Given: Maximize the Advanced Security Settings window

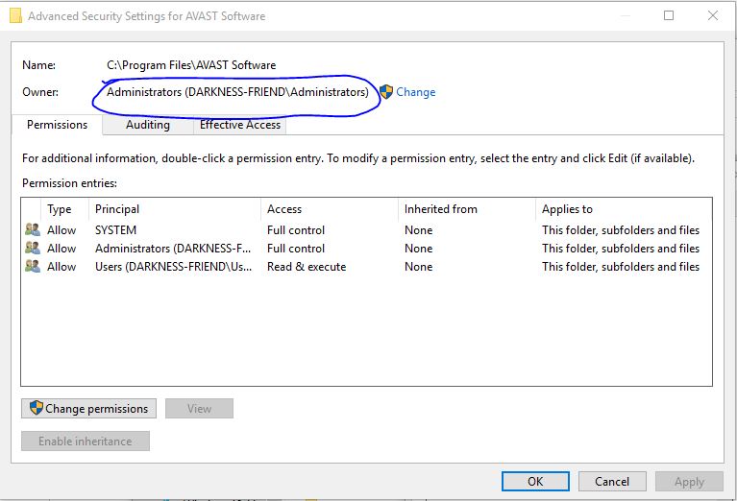Looking at the screenshot, I should pos(669,15).
